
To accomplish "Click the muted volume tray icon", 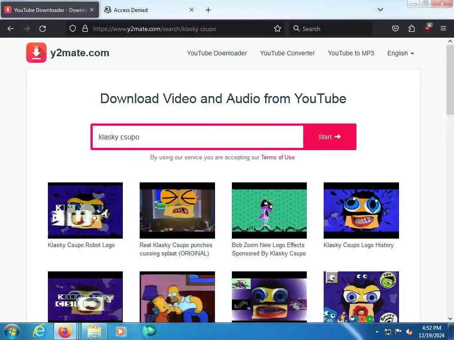I will point(409,332).
